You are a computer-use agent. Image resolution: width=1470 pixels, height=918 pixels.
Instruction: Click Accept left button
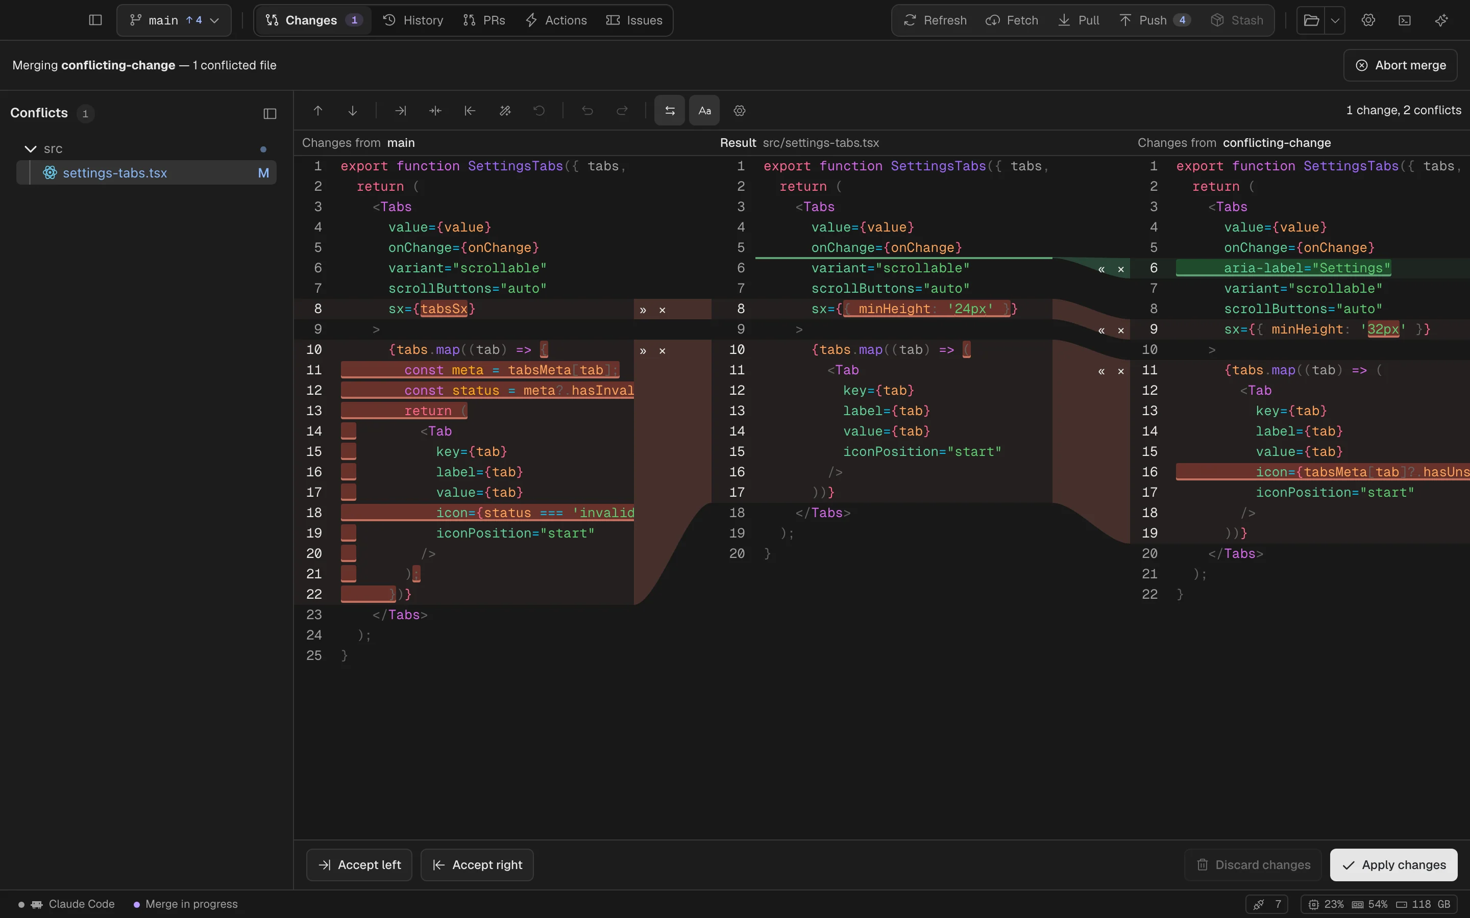click(359, 864)
